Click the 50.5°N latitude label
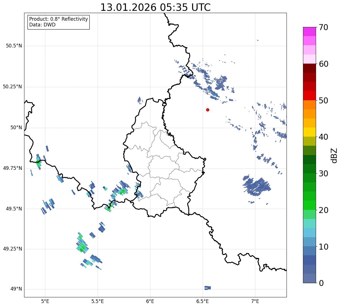 tap(14, 46)
